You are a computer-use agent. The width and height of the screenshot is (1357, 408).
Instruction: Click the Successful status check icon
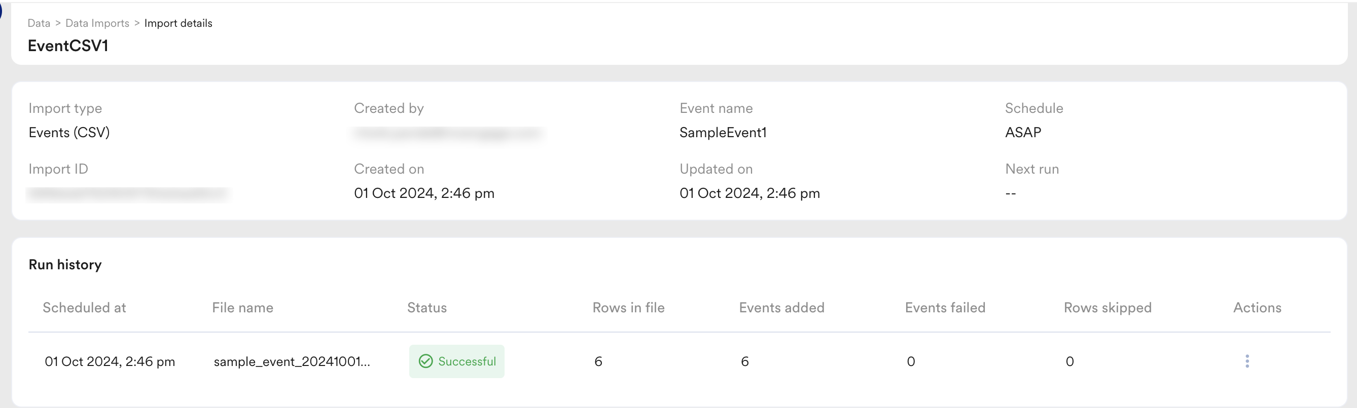[425, 361]
